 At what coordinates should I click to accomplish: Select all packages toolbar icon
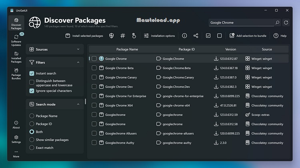[208, 36]
